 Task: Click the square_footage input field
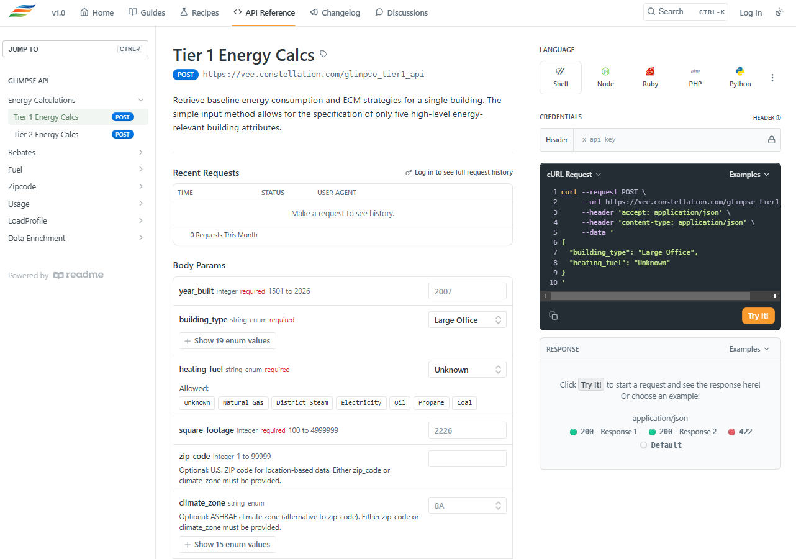point(468,430)
